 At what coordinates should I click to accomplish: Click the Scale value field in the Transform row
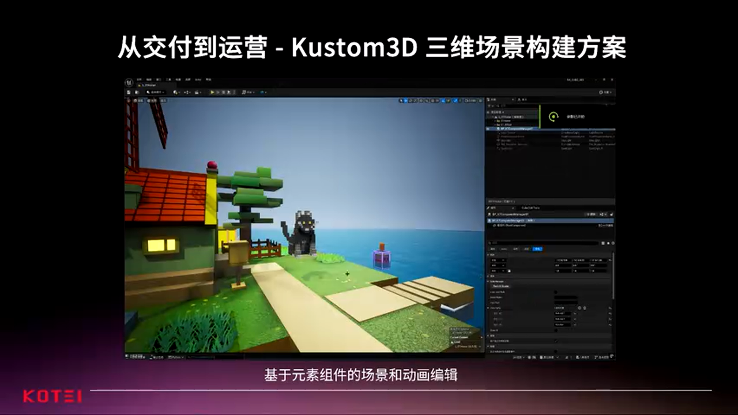563,271
